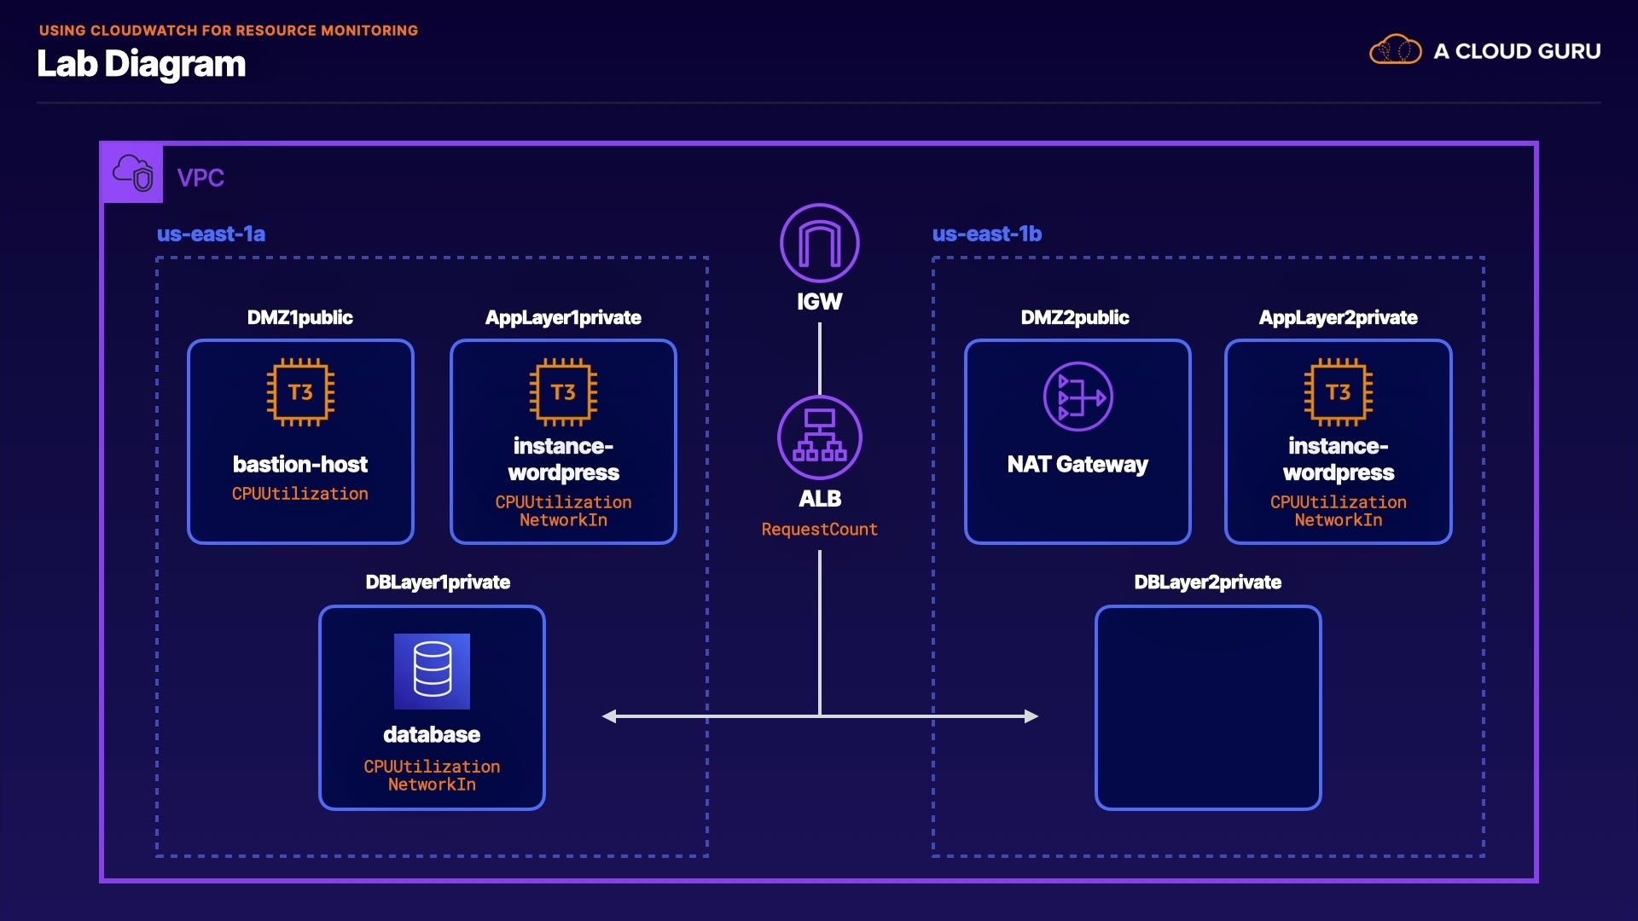Click the VPC cloud shield icon

(133, 173)
